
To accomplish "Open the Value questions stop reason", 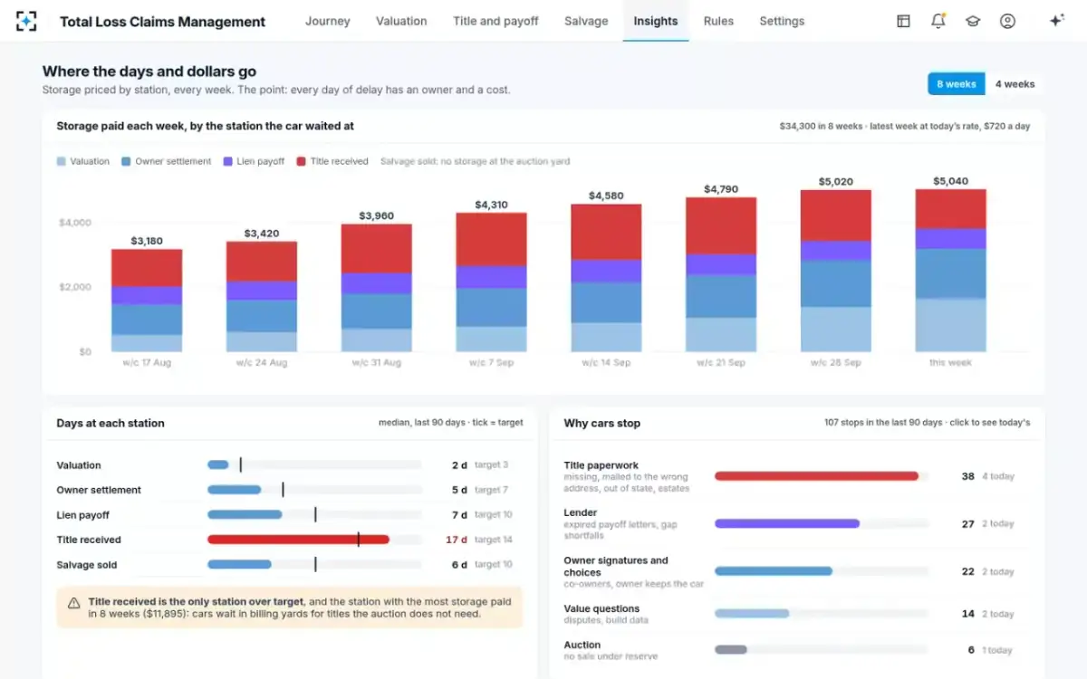I will [796, 614].
